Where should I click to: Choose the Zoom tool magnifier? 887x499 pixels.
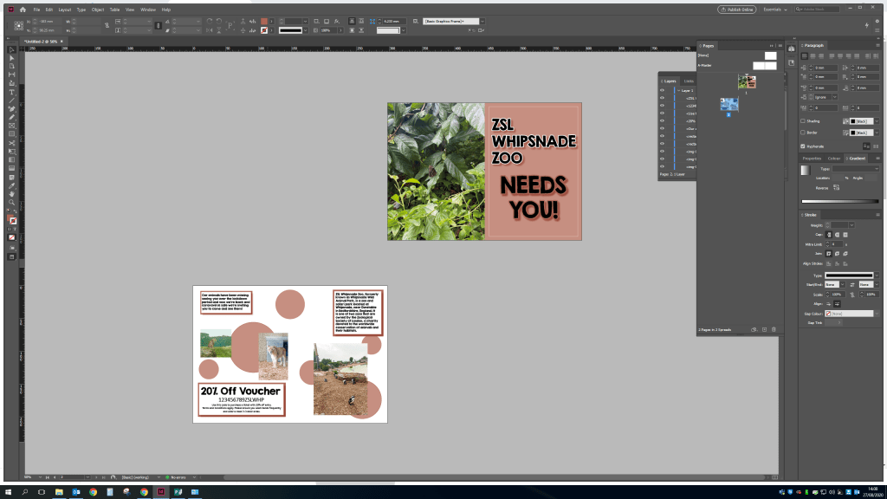[x=12, y=202]
